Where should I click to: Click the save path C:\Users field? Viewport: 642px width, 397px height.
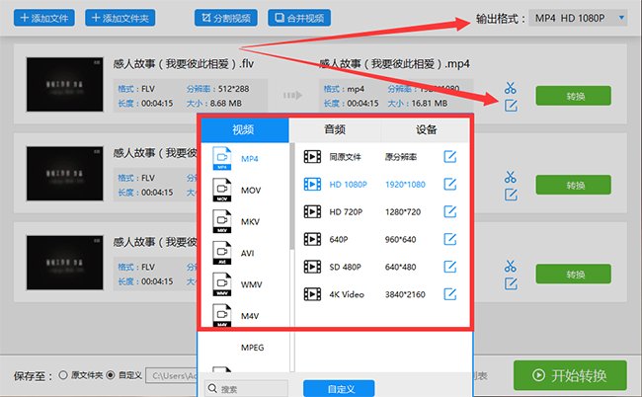[173, 375]
